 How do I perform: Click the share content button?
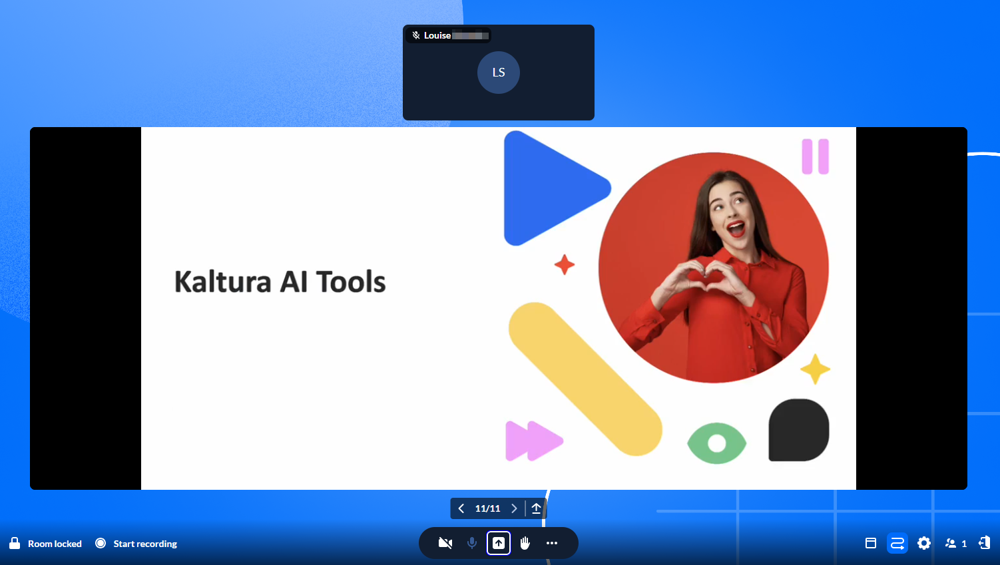[x=499, y=543]
